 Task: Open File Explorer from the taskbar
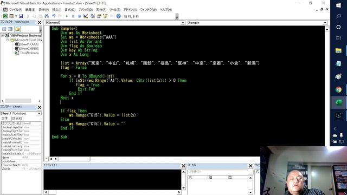(x=338, y=50)
